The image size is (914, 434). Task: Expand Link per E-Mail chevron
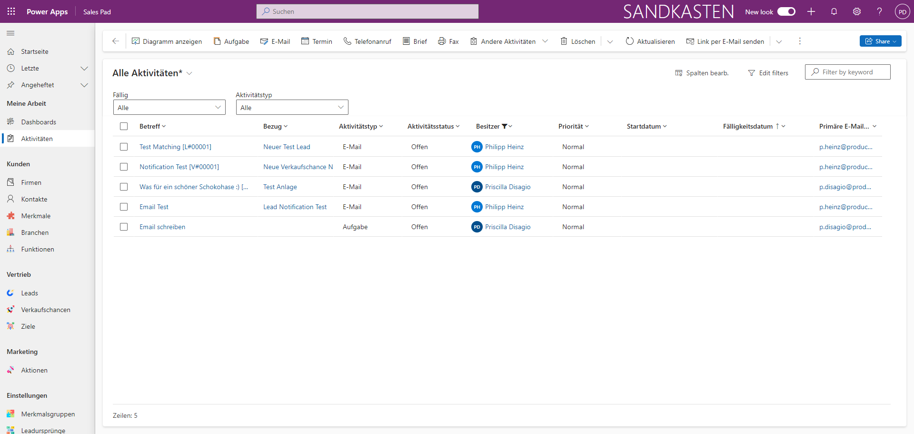[x=779, y=41]
